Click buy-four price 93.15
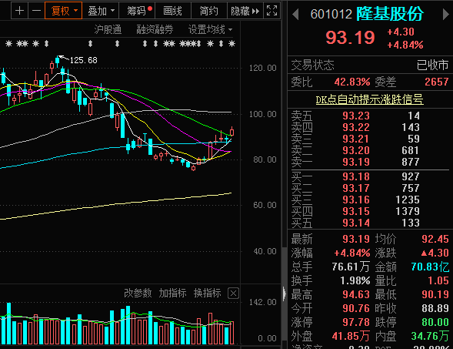This screenshot has width=453, height=349. [356, 211]
